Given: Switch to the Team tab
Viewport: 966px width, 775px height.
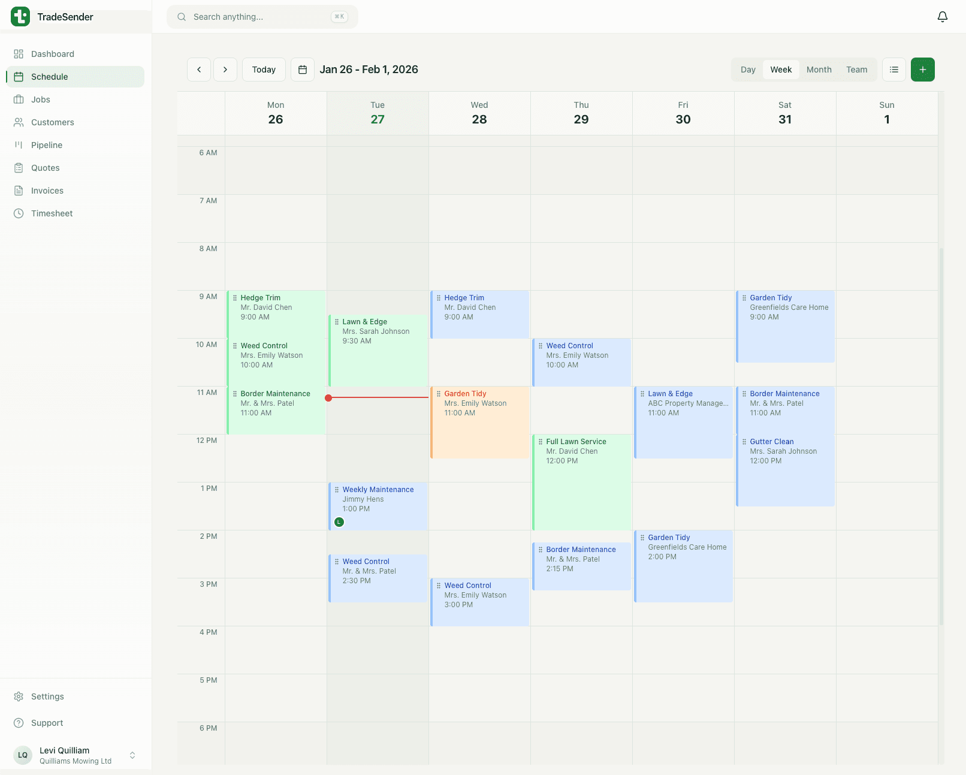Looking at the screenshot, I should (857, 69).
